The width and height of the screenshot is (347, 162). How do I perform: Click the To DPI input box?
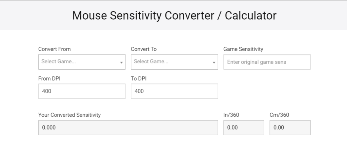pyautogui.click(x=174, y=91)
